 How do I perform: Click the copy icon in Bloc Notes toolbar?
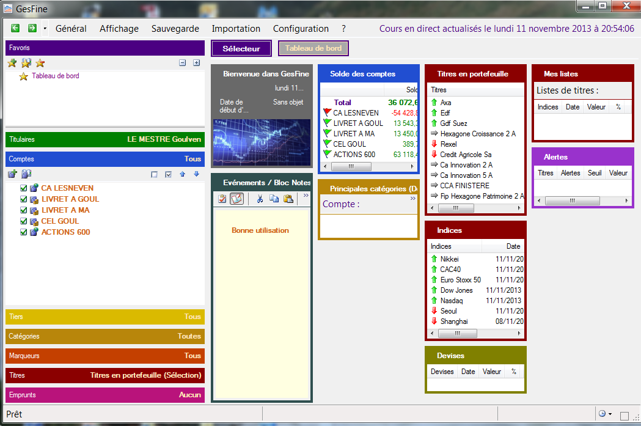click(274, 199)
